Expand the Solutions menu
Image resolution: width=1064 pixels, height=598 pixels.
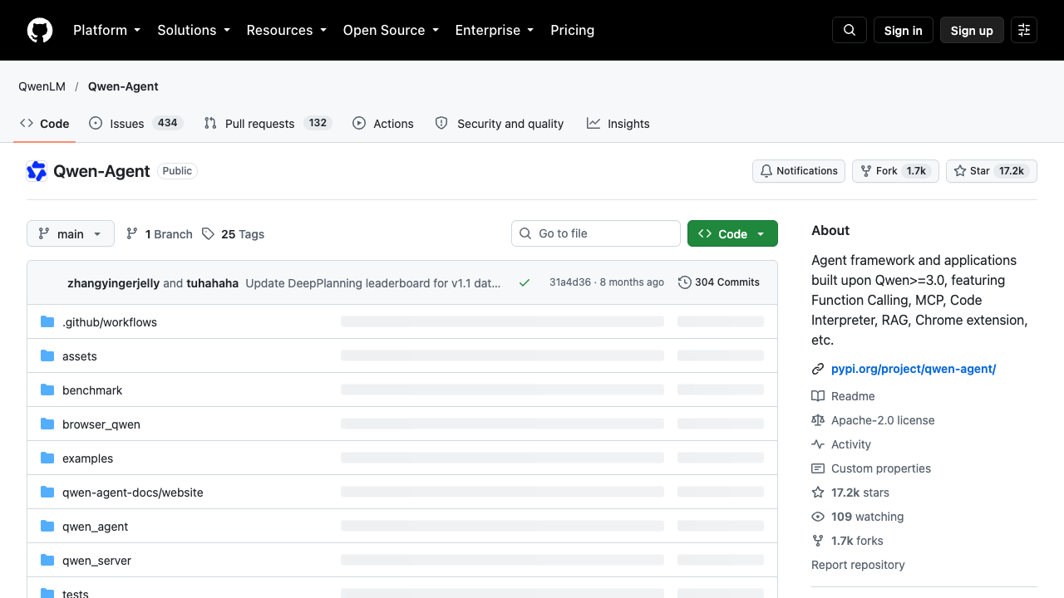pos(194,30)
